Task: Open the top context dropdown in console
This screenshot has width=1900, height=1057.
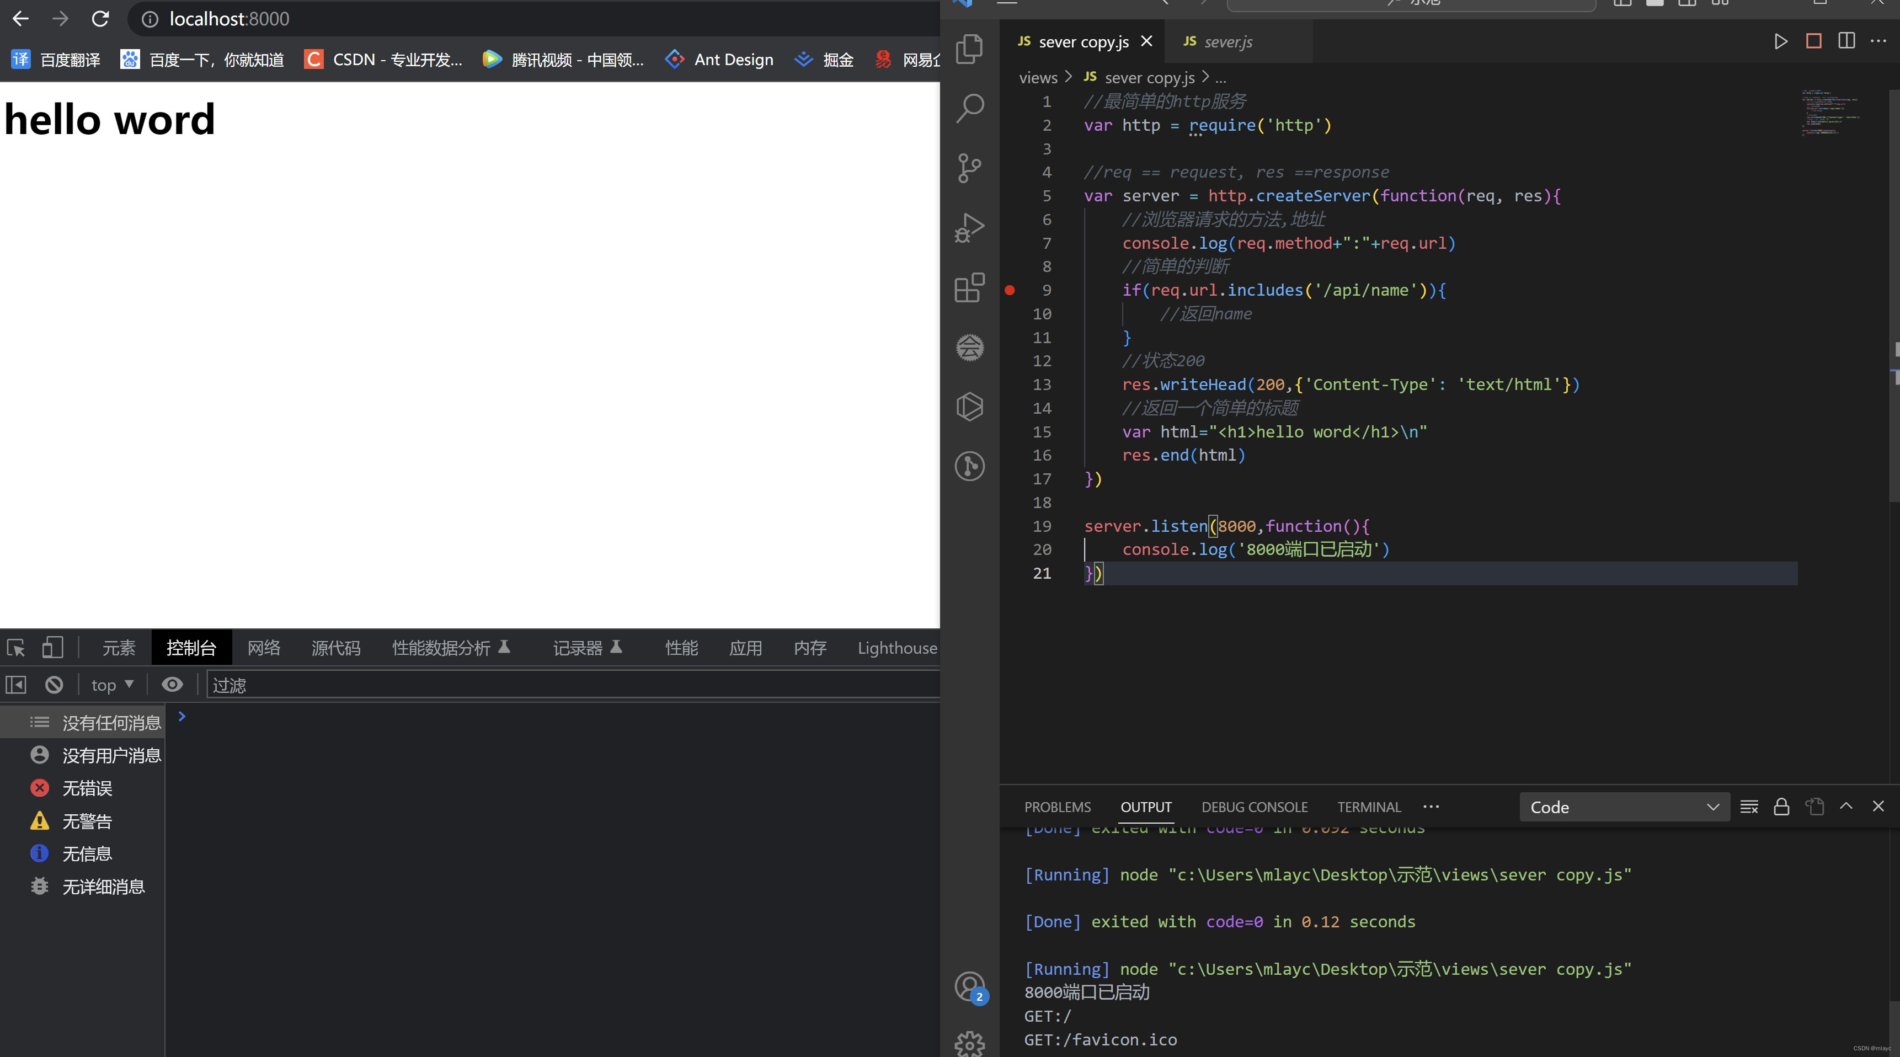Action: (111, 685)
